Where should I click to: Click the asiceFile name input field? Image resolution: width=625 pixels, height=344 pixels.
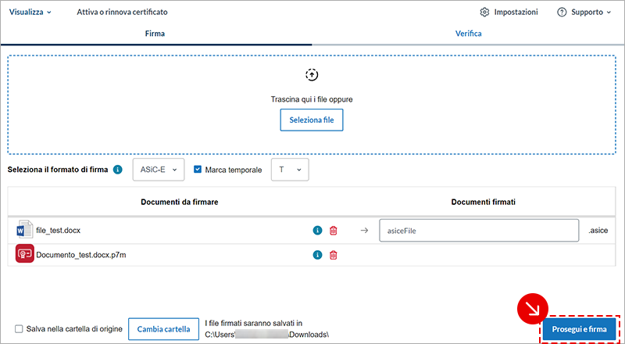pos(480,231)
